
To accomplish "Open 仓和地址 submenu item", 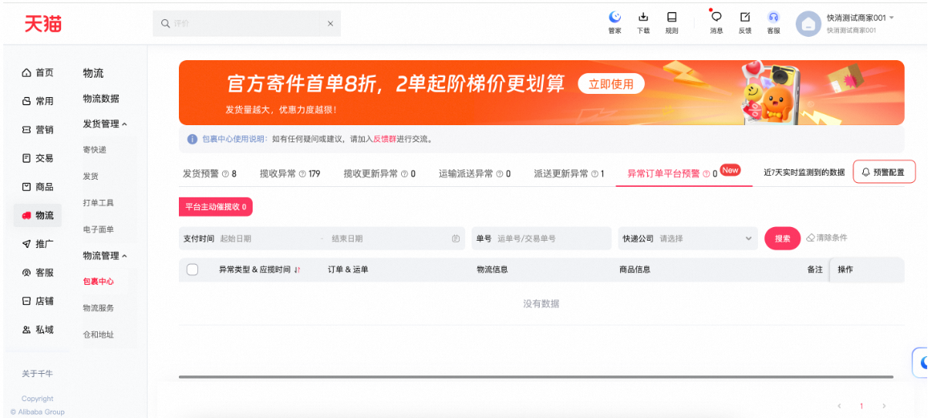I will 98,335.
